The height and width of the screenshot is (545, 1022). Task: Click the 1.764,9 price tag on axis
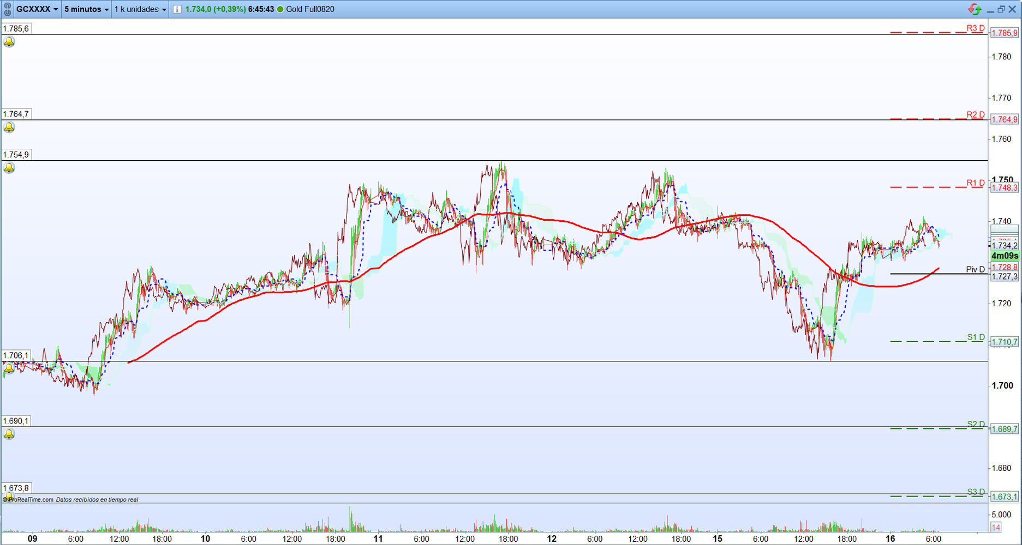pyautogui.click(x=1005, y=119)
